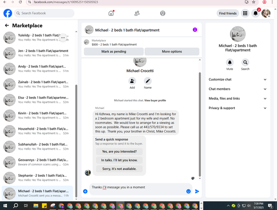The height and width of the screenshot is (210, 277).
Task: Open the Stephanie apartment conversation
Action: click(37, 178)
